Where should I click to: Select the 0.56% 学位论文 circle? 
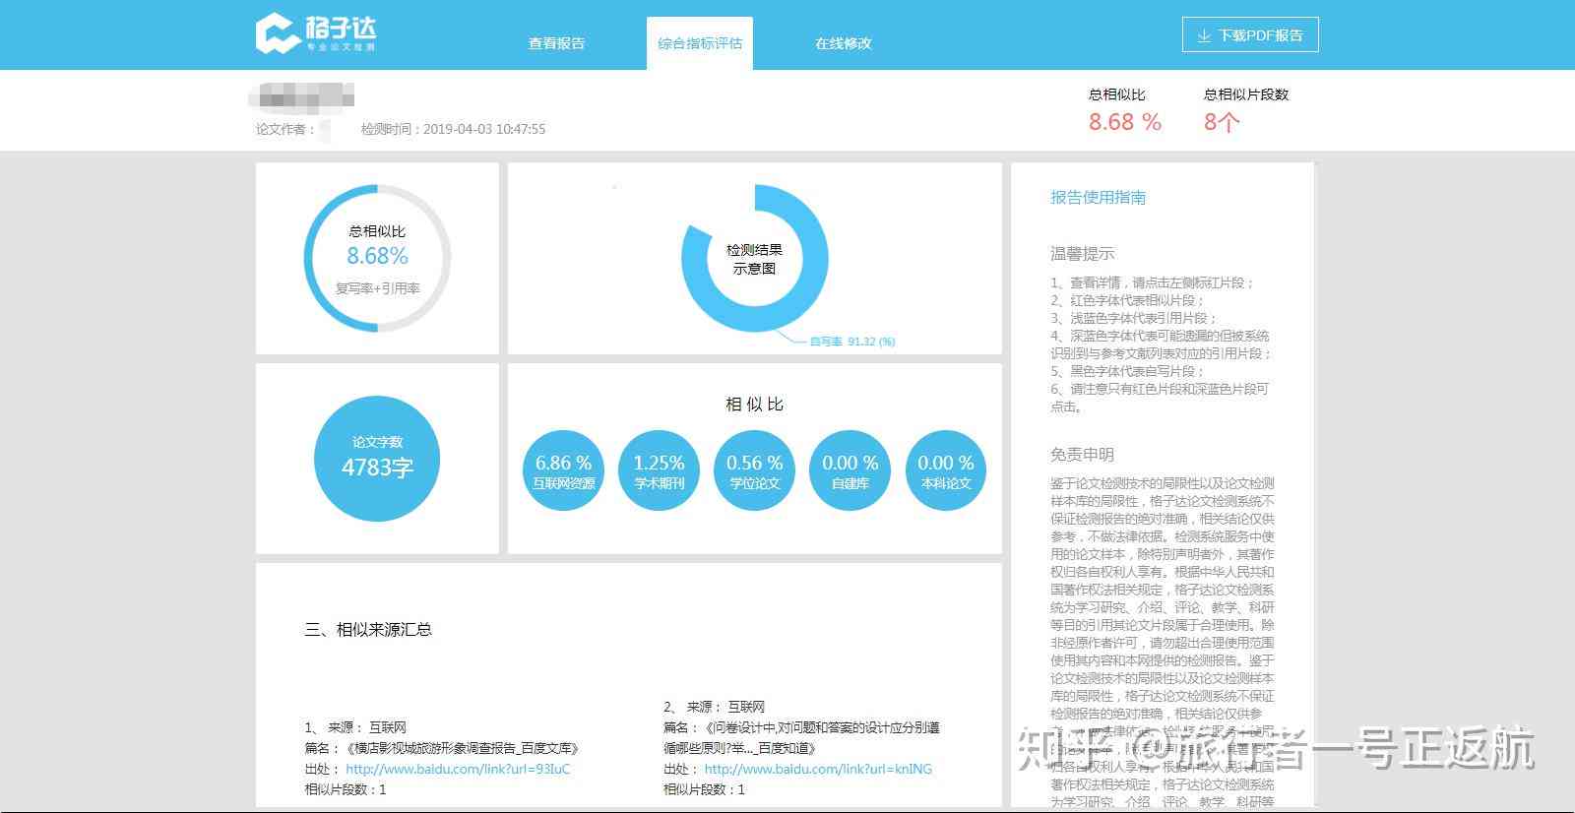click(x=754, y=470)
